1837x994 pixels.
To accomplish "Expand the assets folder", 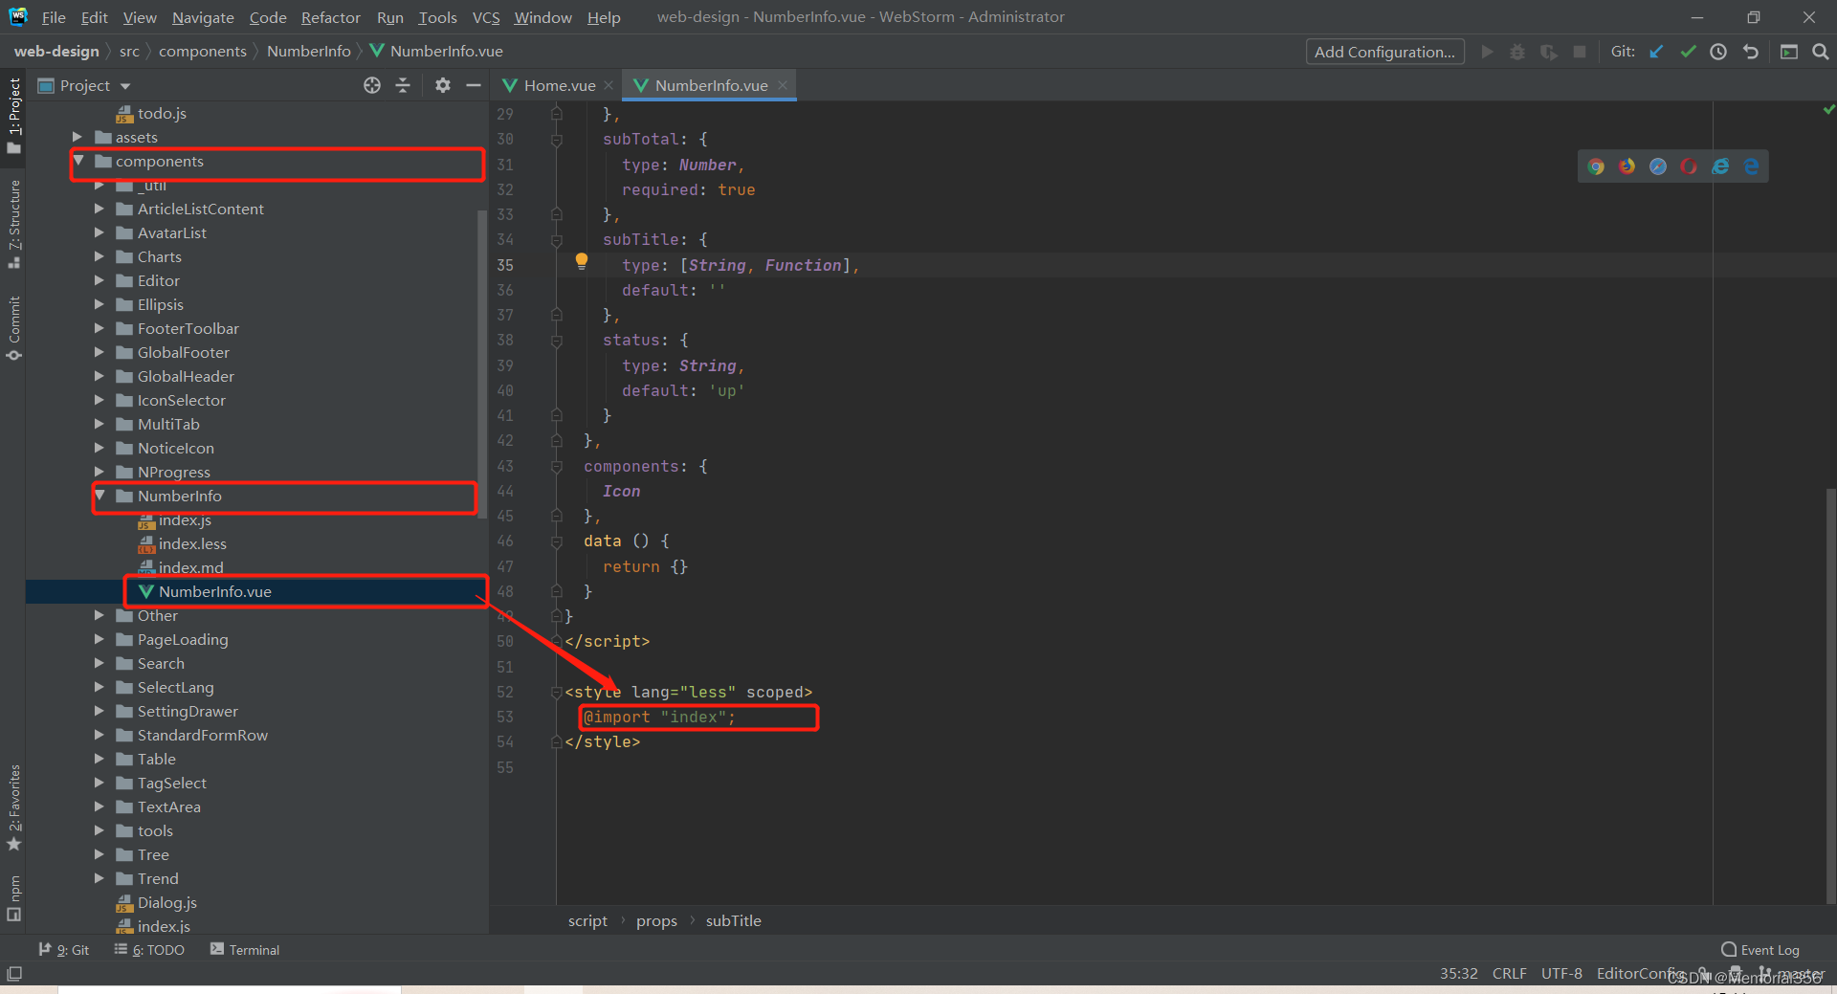I will click(77, 137).
